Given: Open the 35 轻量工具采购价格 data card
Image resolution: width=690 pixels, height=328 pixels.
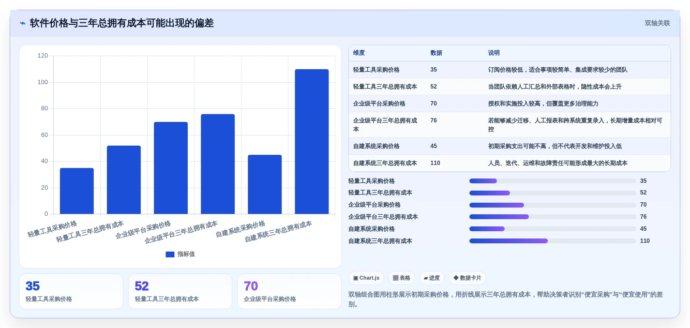Looking at the screenshot, I should (71, 291).
